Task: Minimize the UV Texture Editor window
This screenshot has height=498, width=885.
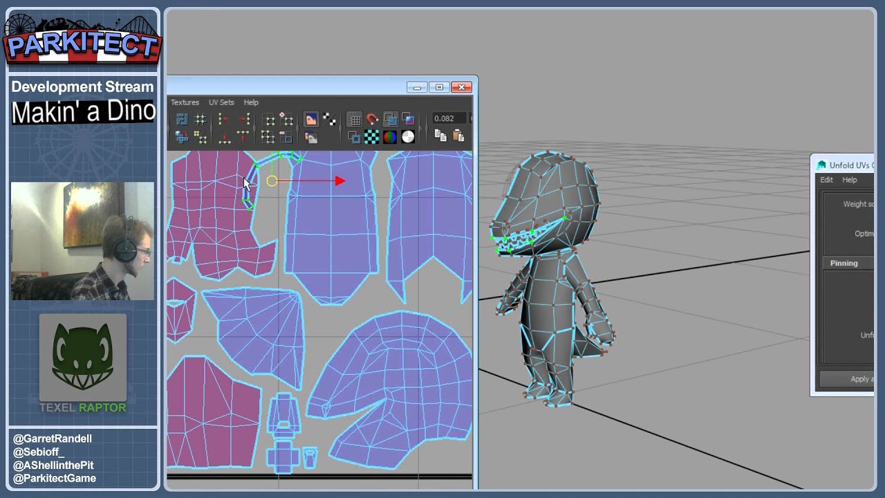Action: coord(417,87)
